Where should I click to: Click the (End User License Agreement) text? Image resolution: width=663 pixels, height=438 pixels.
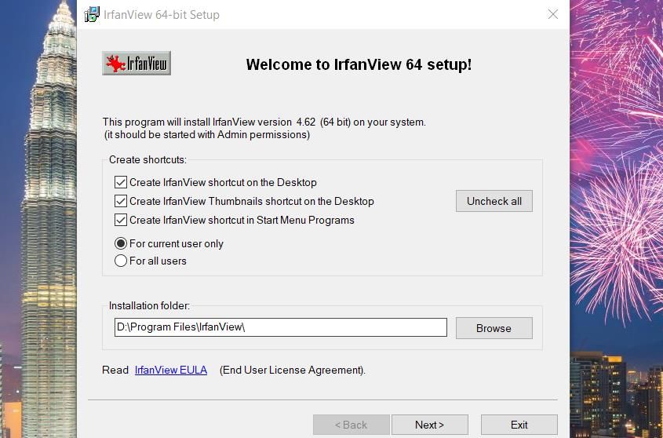292,370
